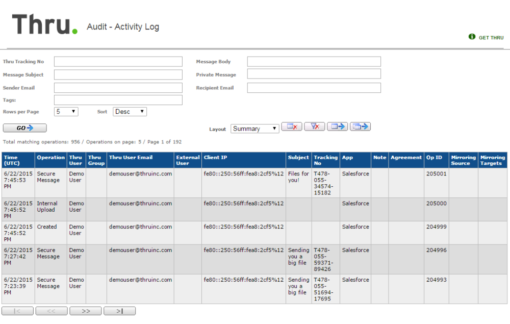This screenshot has height=324, width=510.
Task: Click the green info icon beside GET THRU
Action: pyautogui.click(x=472, y=37)
